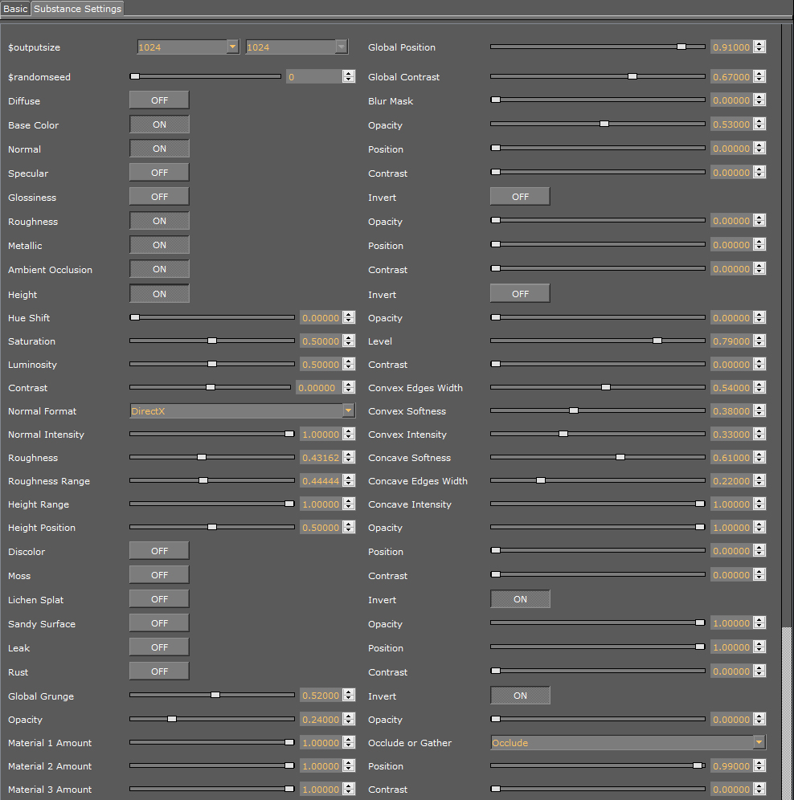Toggle the Ambient Occlusion ON button

coord(159,269)
